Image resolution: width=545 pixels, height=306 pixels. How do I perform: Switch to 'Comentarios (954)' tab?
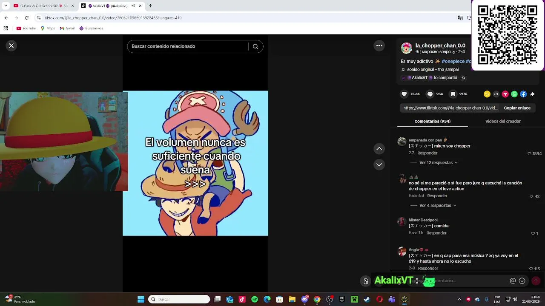coord(432,122)
